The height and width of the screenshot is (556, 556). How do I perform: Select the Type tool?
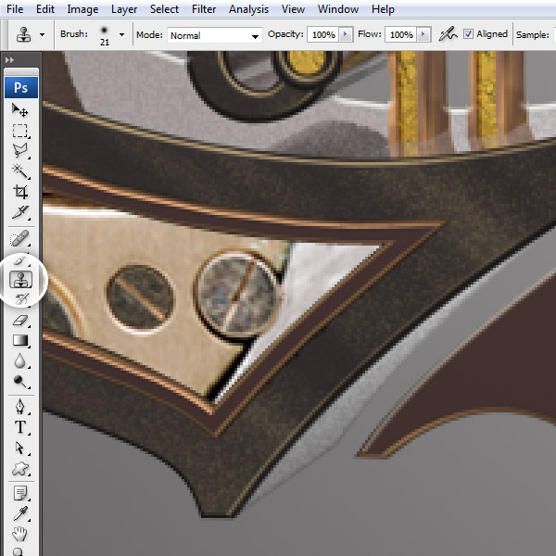coord(20,427)
